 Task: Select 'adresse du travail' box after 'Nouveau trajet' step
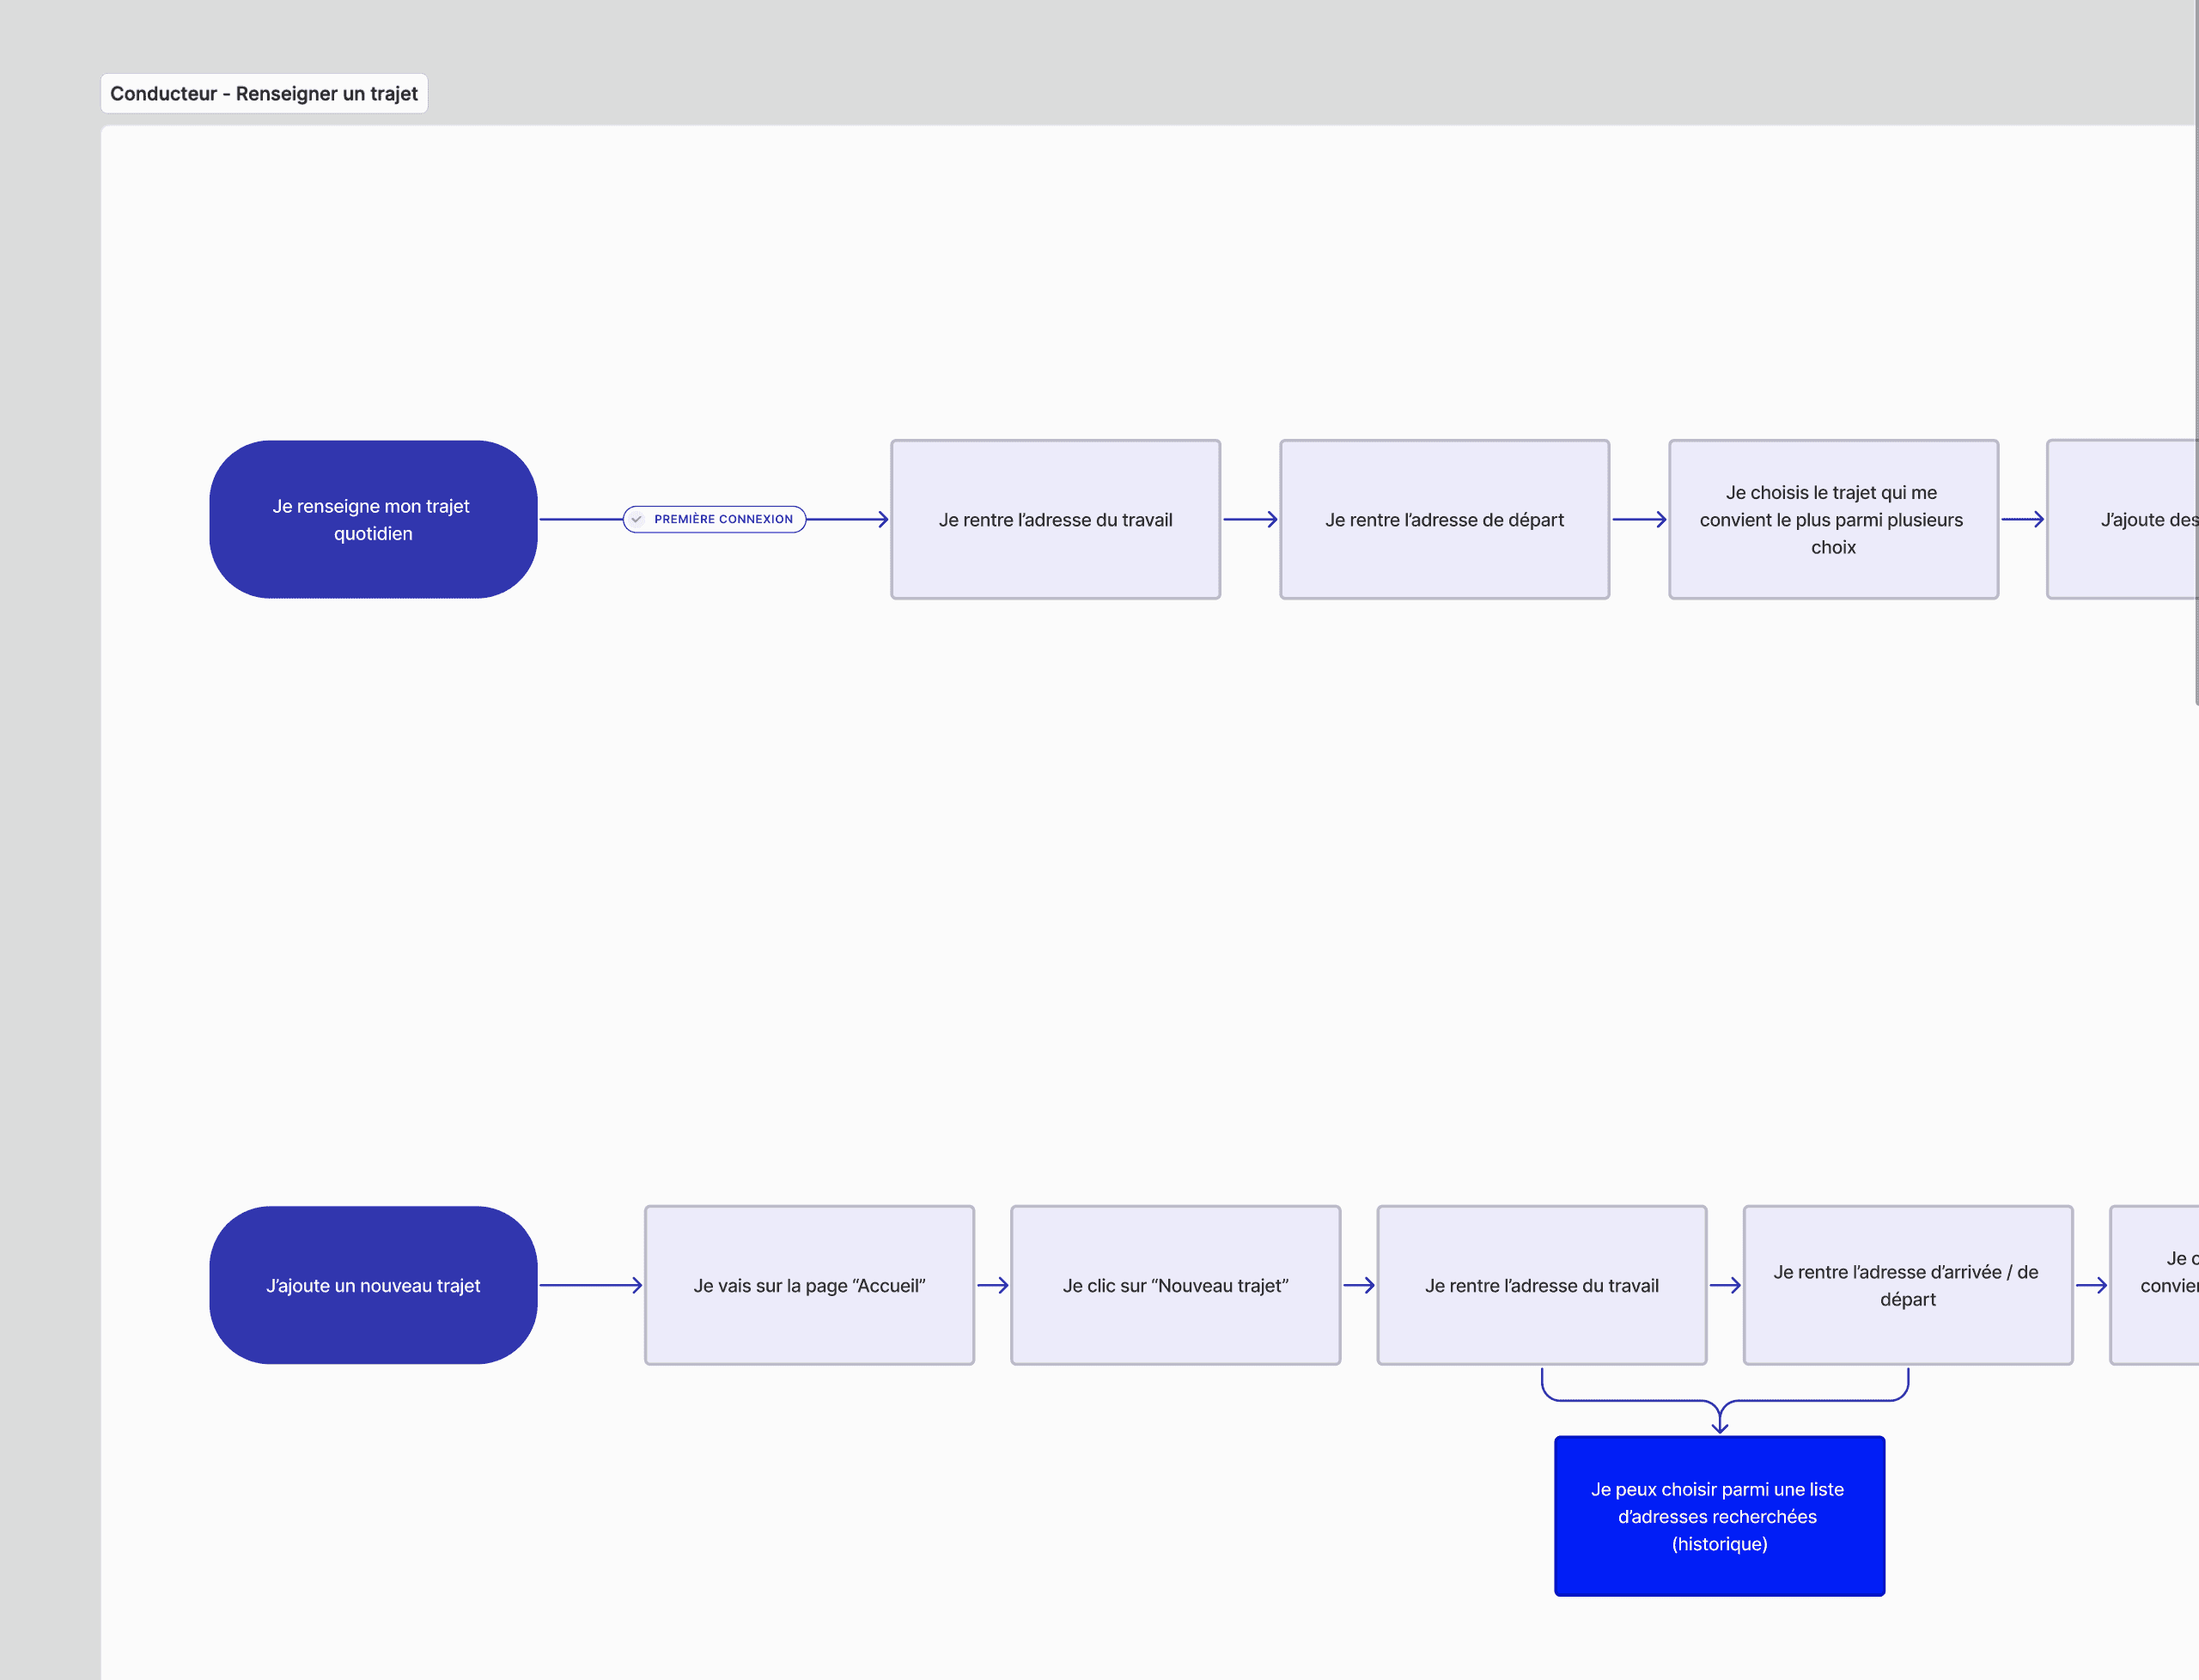point(1541,1285)
